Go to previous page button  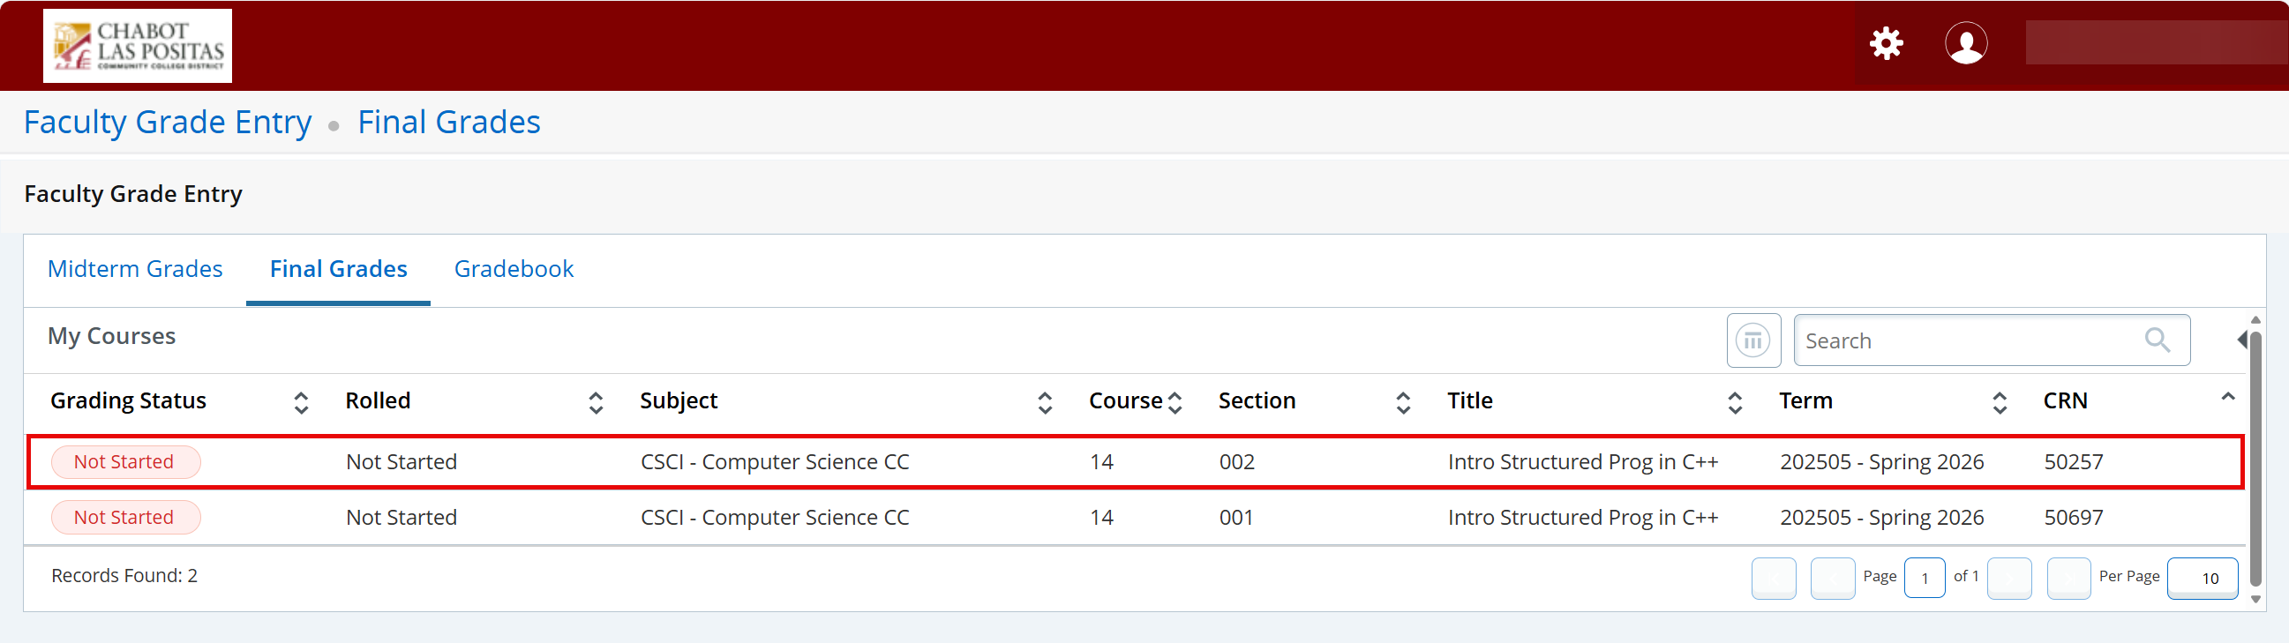[x=1832, y=578]
